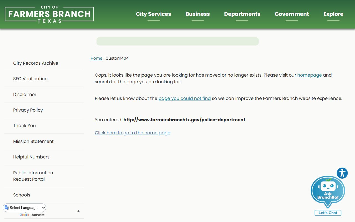This screenshot has width=355, height=222.
Task: Open City Records Archive in the sidebar
Action: (x=44, y=63)
